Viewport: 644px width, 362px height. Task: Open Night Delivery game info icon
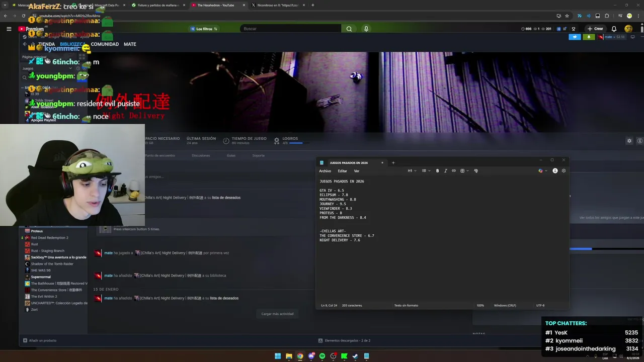[x=640, y=141]
